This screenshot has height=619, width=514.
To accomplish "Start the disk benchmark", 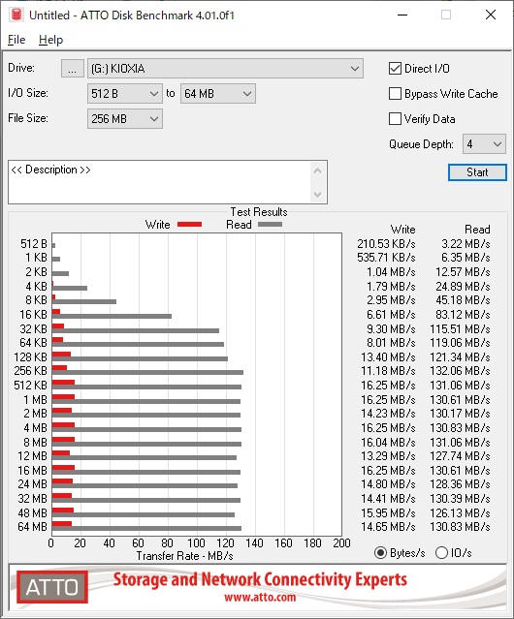I will (x=477, y=172).
